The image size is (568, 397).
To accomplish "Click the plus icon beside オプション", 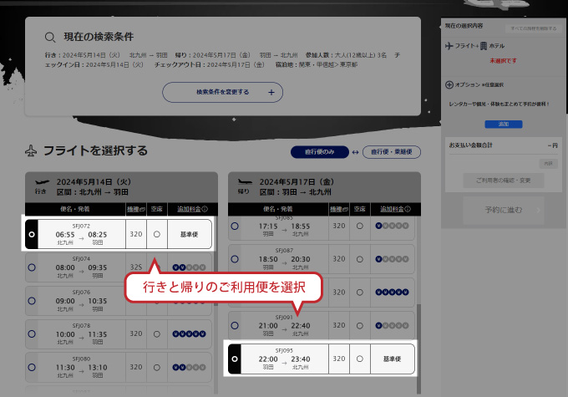I will tap(449, 84).
